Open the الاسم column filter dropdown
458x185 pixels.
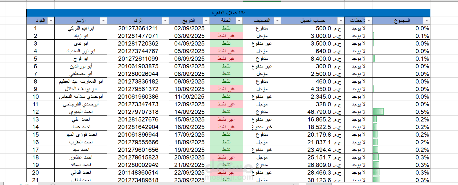click(x=103, y=21)
